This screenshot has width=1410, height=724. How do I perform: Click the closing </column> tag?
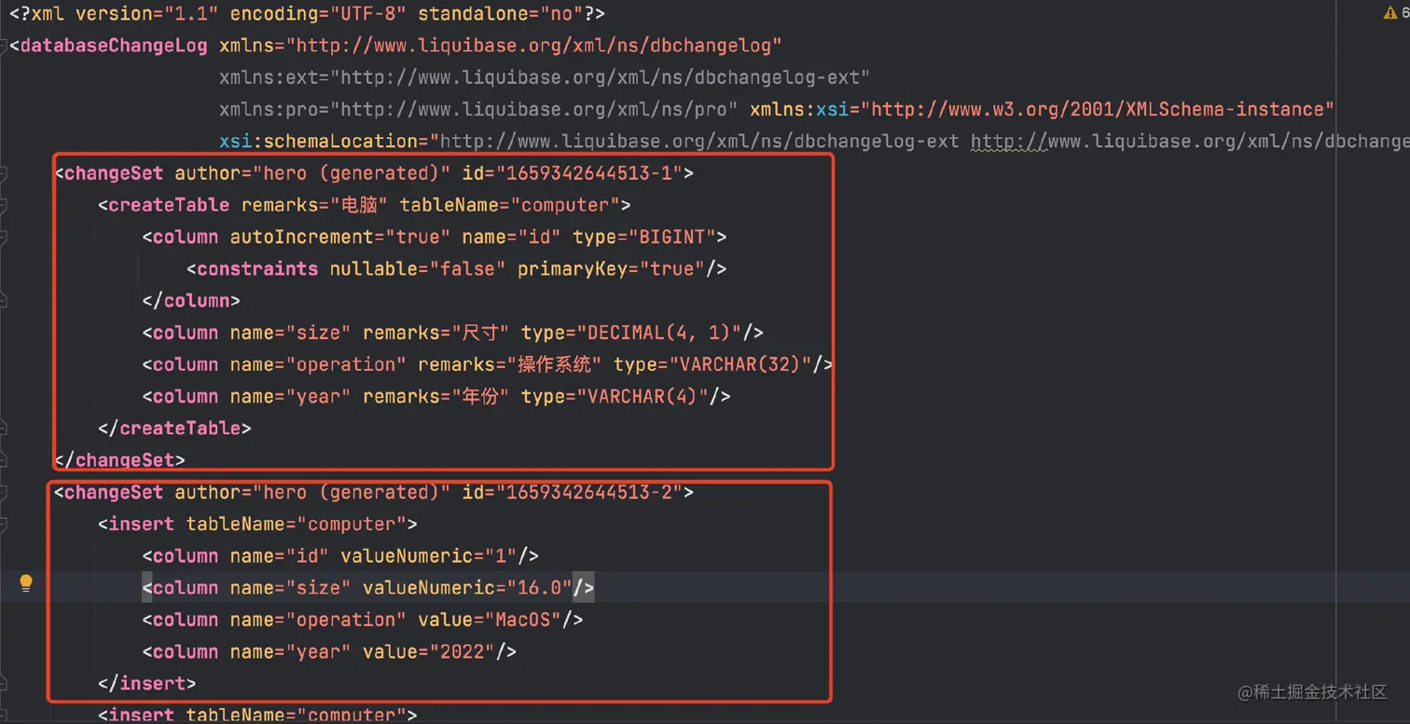192,301
